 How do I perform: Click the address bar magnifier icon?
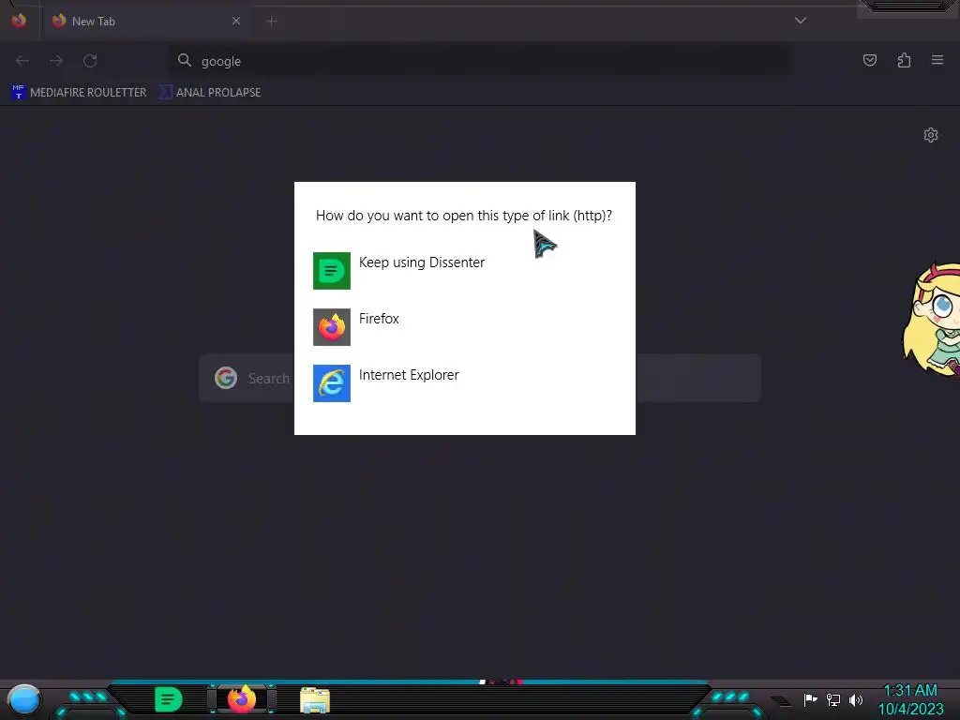tap(185, 60)
